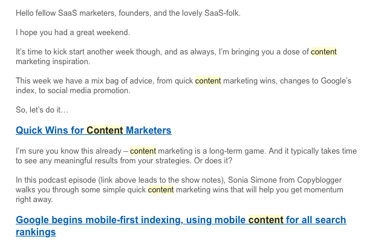Viewport: 381px width, 245px height.
Task: Open the Quick Wins for Content Marketers link
Action: 94,131
